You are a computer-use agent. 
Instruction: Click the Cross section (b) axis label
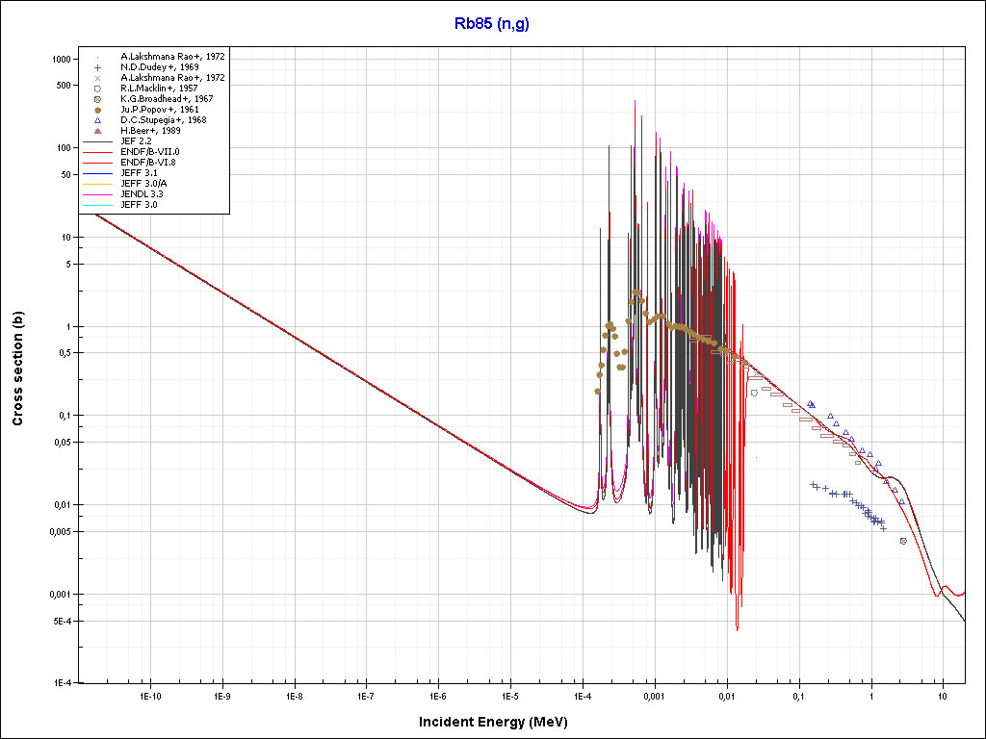pos(18,369)
